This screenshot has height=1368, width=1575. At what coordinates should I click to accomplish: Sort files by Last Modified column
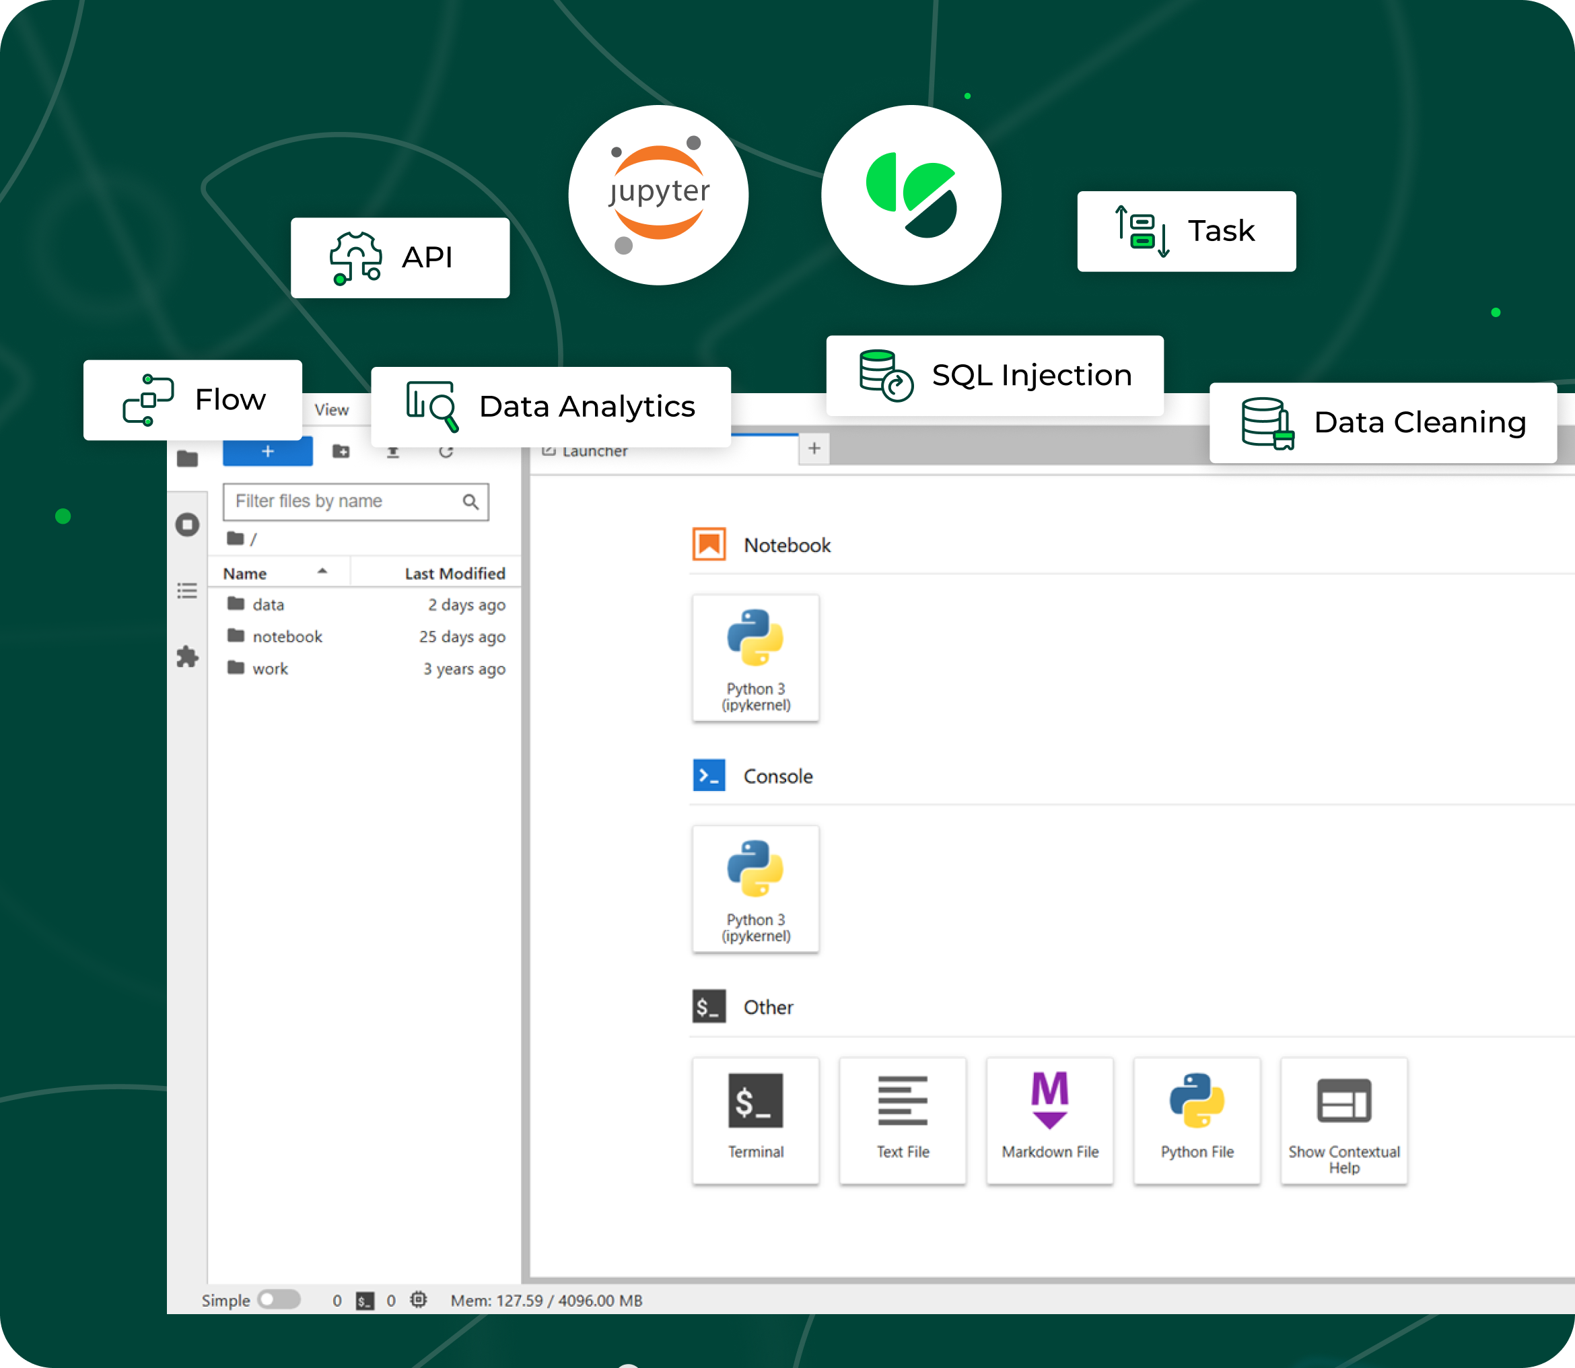coord(455,574)
